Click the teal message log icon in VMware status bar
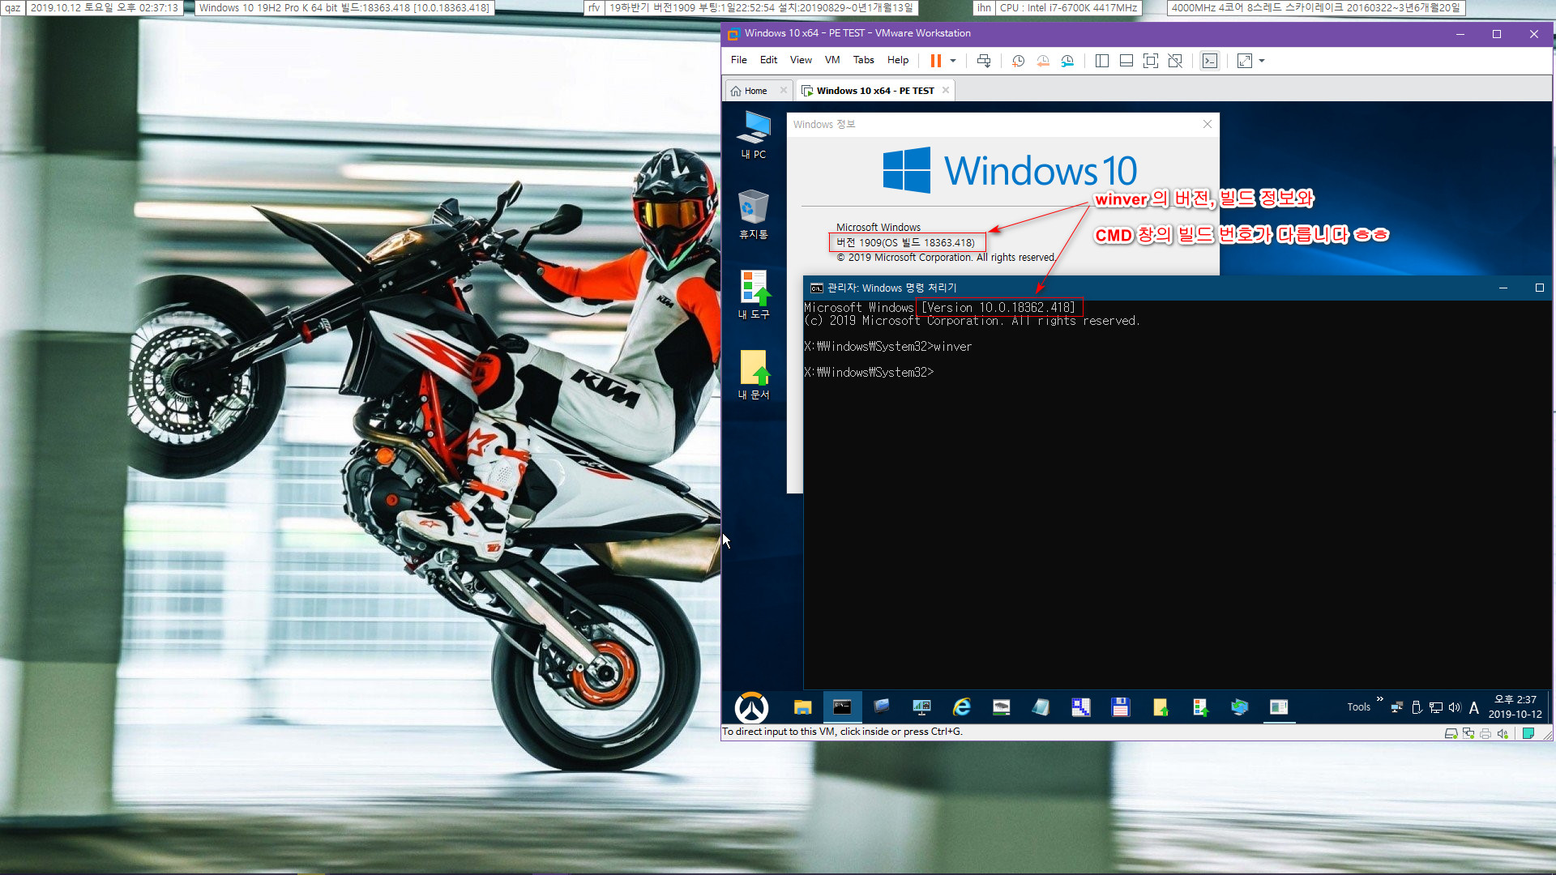The width and height of the screenshot is (1556, 875). [x=1528, y=733]
